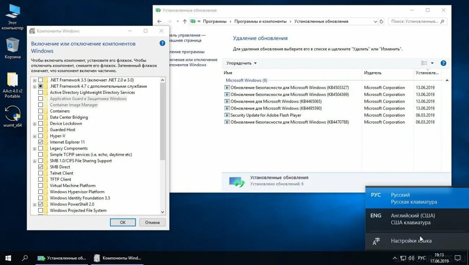Click the forward arrow in the updates window
This screenshot has height=265, width=469.
pyautogui.click(x=170, y=21)
